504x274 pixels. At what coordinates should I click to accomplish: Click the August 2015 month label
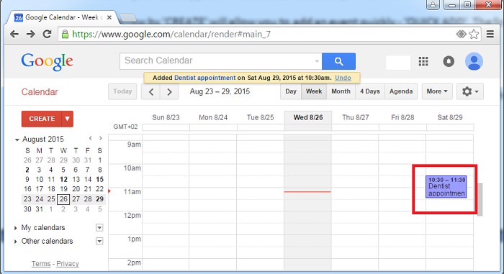click(x=43, y=139)
